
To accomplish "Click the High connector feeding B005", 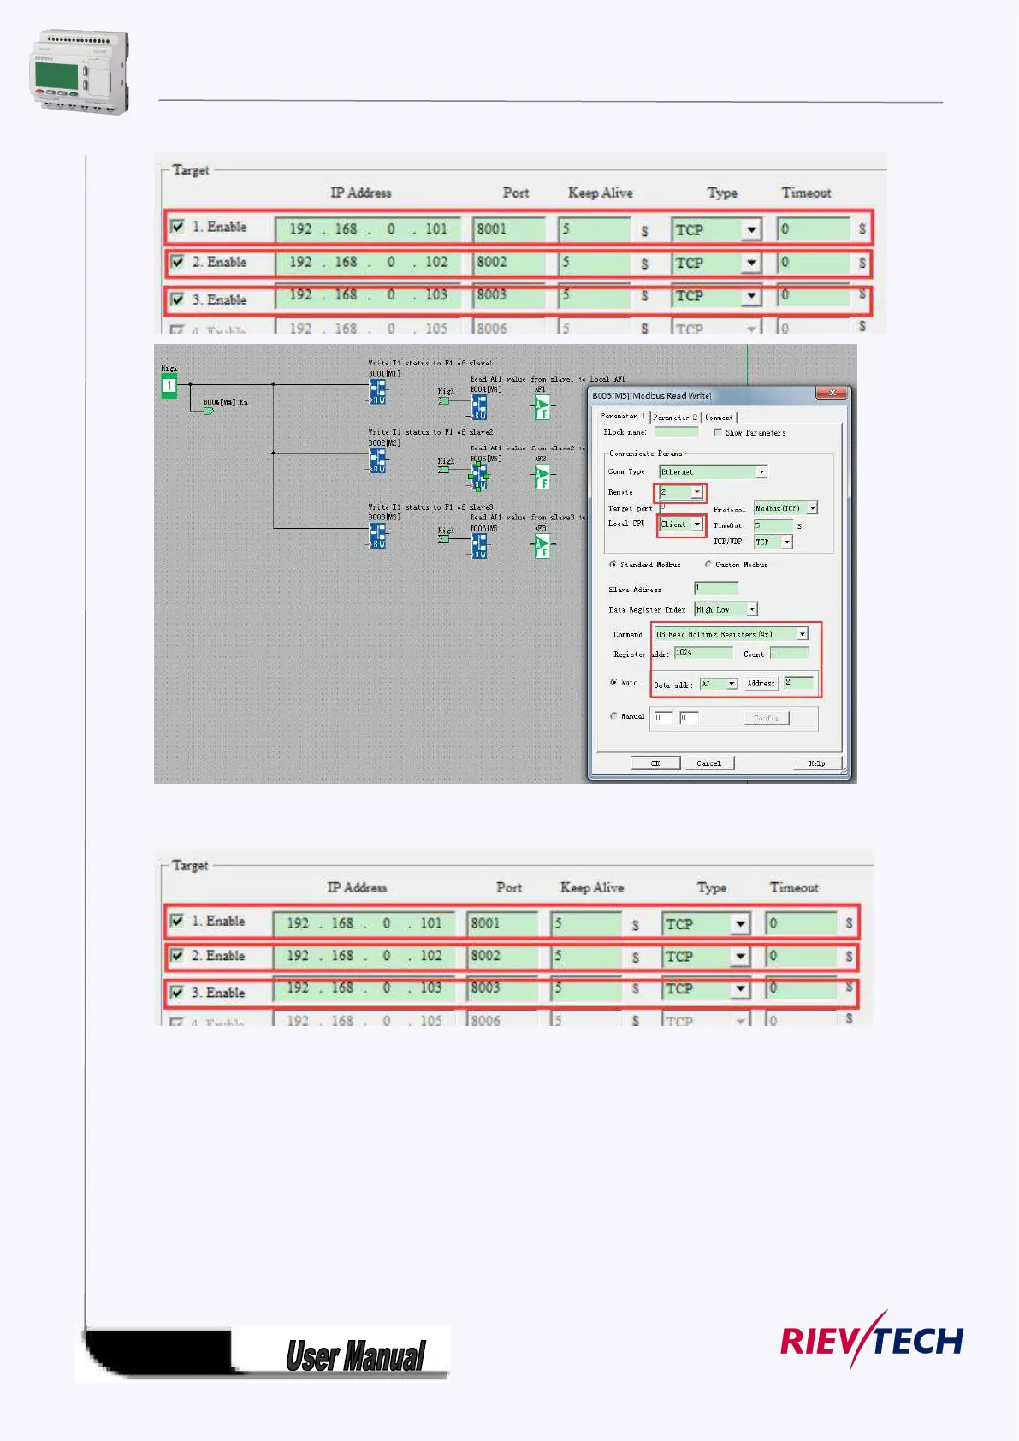I will [444, 469].
